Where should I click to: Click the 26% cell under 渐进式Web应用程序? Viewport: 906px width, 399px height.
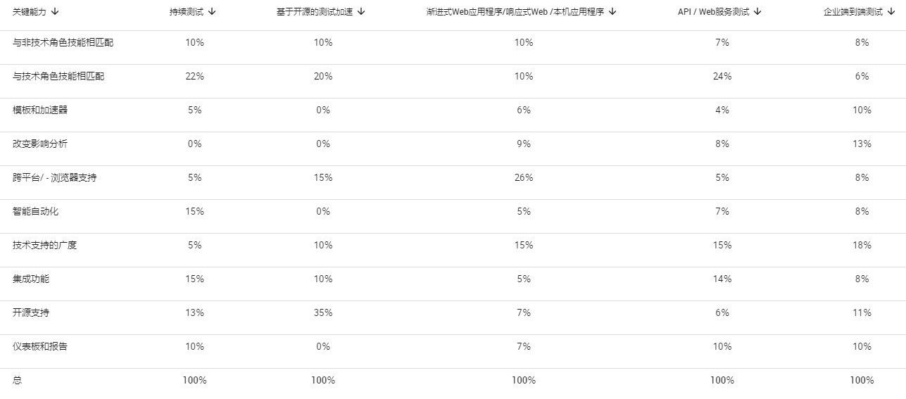tap(524, 177)
